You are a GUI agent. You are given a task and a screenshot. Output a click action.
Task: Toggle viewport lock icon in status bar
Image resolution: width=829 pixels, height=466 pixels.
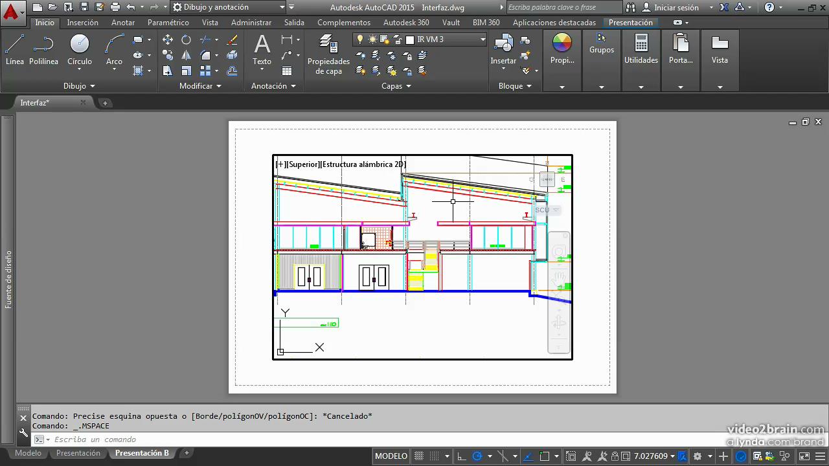(616, 456)
